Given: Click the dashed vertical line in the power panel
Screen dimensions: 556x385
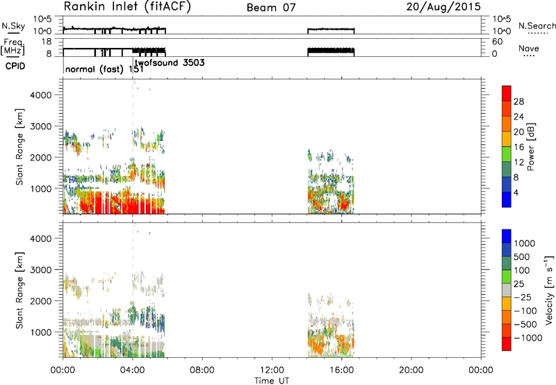Looking at the screenshot, I should pyautogui.click(x=133, y=147).
